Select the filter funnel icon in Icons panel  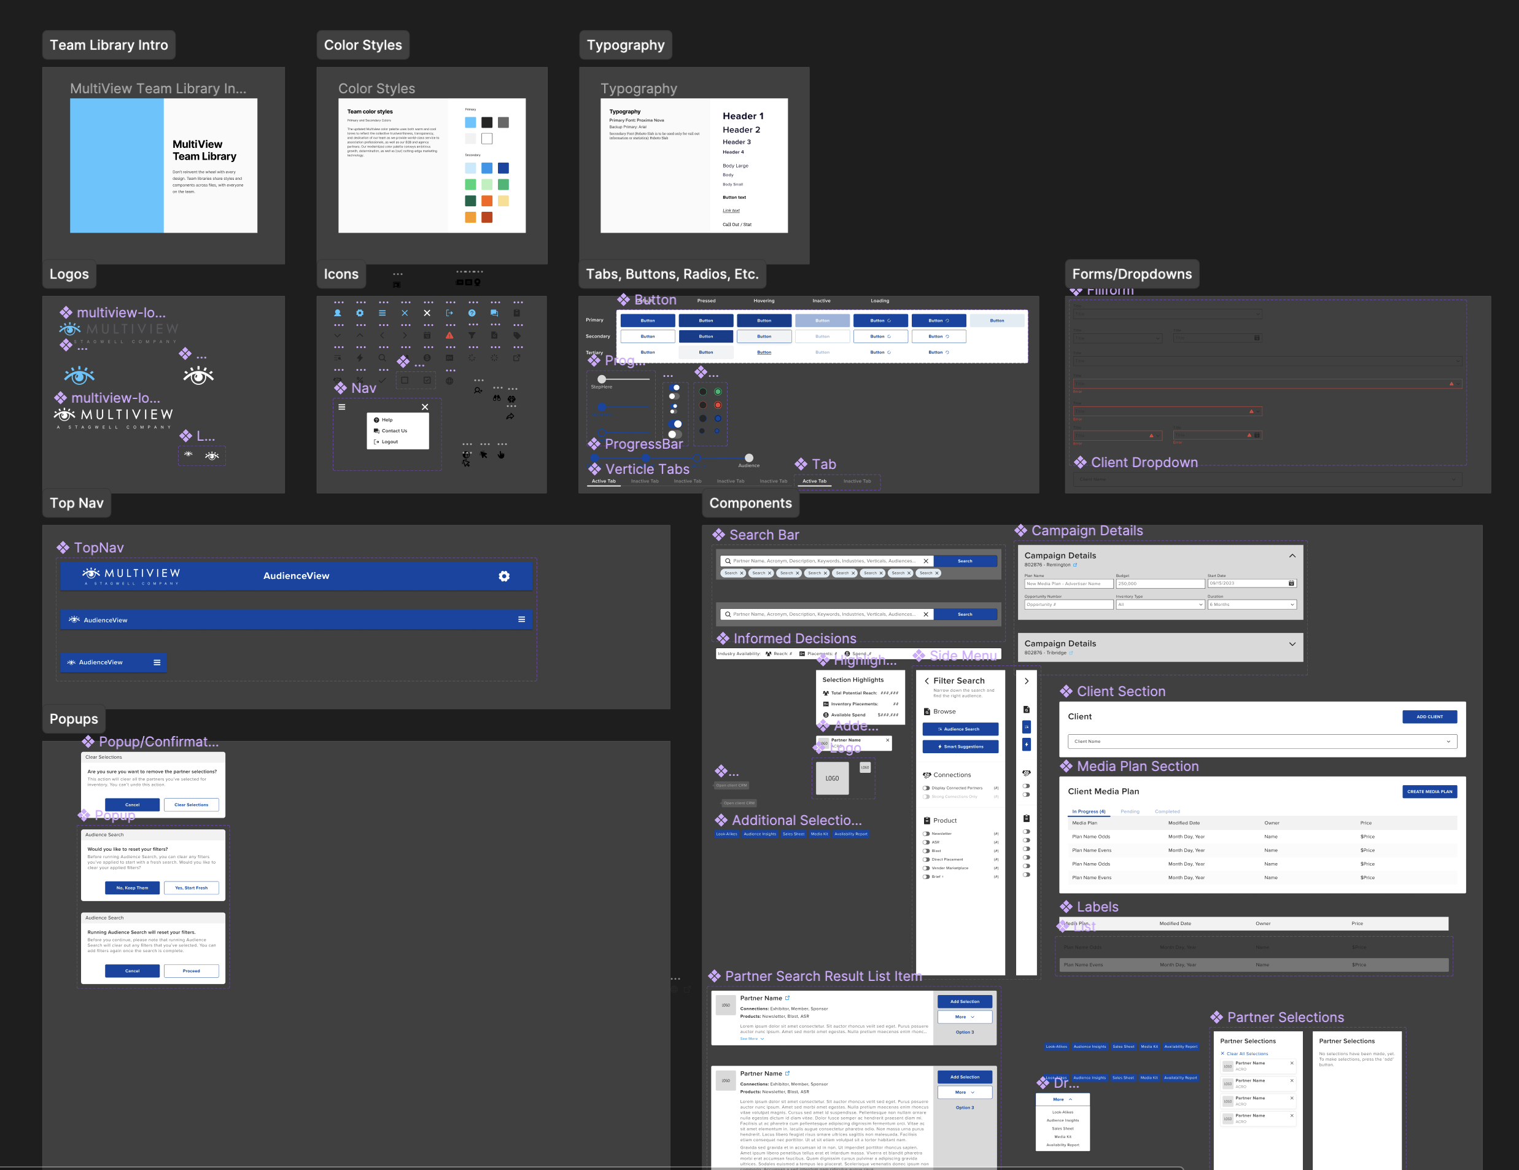[473, 336]
